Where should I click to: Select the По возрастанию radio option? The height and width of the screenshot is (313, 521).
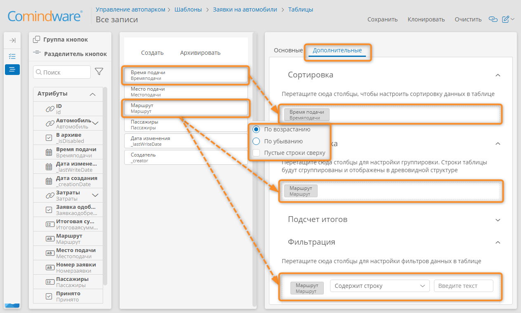coord(256,129)
